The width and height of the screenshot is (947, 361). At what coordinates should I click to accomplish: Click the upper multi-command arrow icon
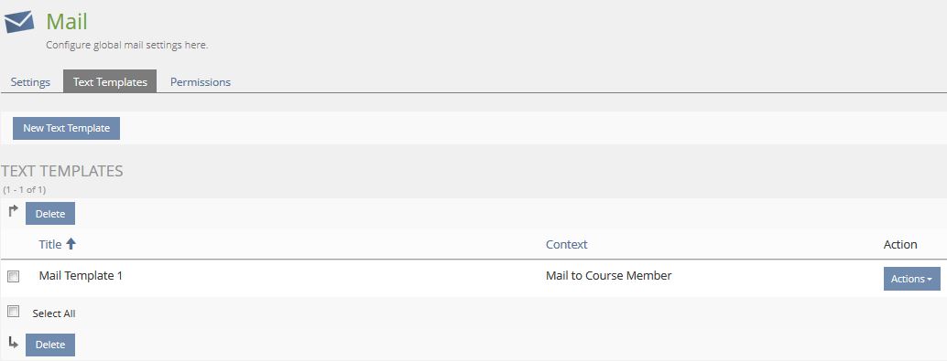click(14, 211)
